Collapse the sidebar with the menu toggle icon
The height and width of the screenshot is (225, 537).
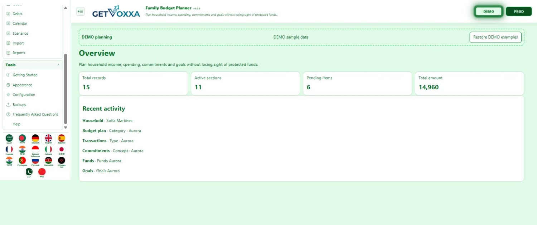click(81, 11)
